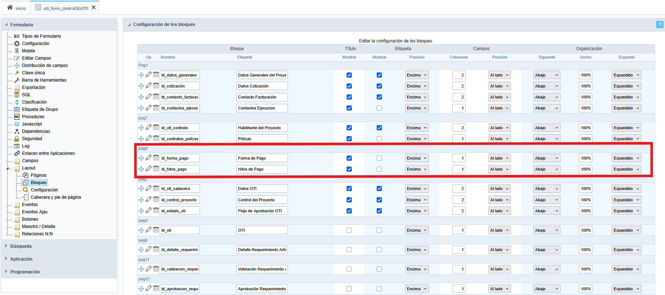This screenshot has width=665, height=295.
Task: Click the edit pencil for bl_forma_pago
Action: point(149,158)
